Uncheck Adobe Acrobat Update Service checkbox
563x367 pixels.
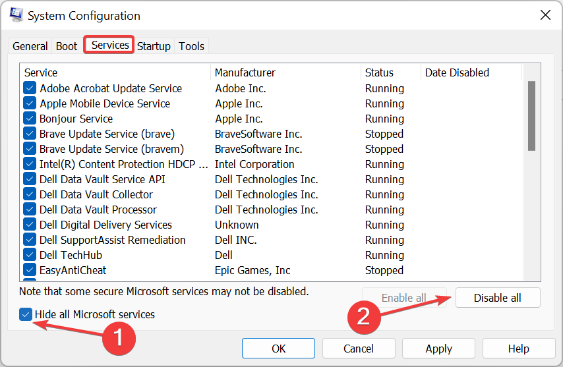pyautogui.click(x=30, y=88)
